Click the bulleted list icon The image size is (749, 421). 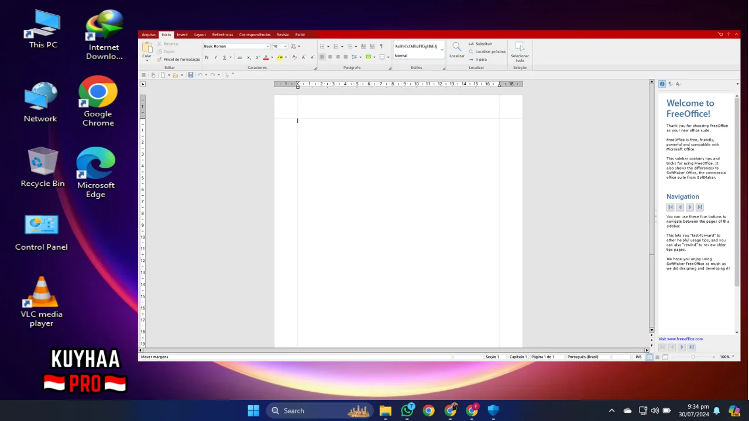point(322,46)
